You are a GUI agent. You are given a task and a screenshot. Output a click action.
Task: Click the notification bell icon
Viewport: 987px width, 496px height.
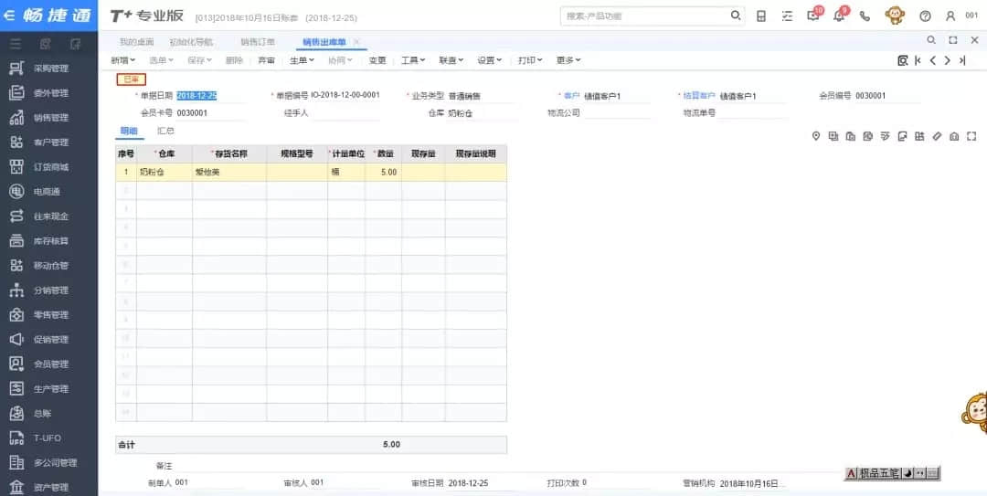click(838, 16)
